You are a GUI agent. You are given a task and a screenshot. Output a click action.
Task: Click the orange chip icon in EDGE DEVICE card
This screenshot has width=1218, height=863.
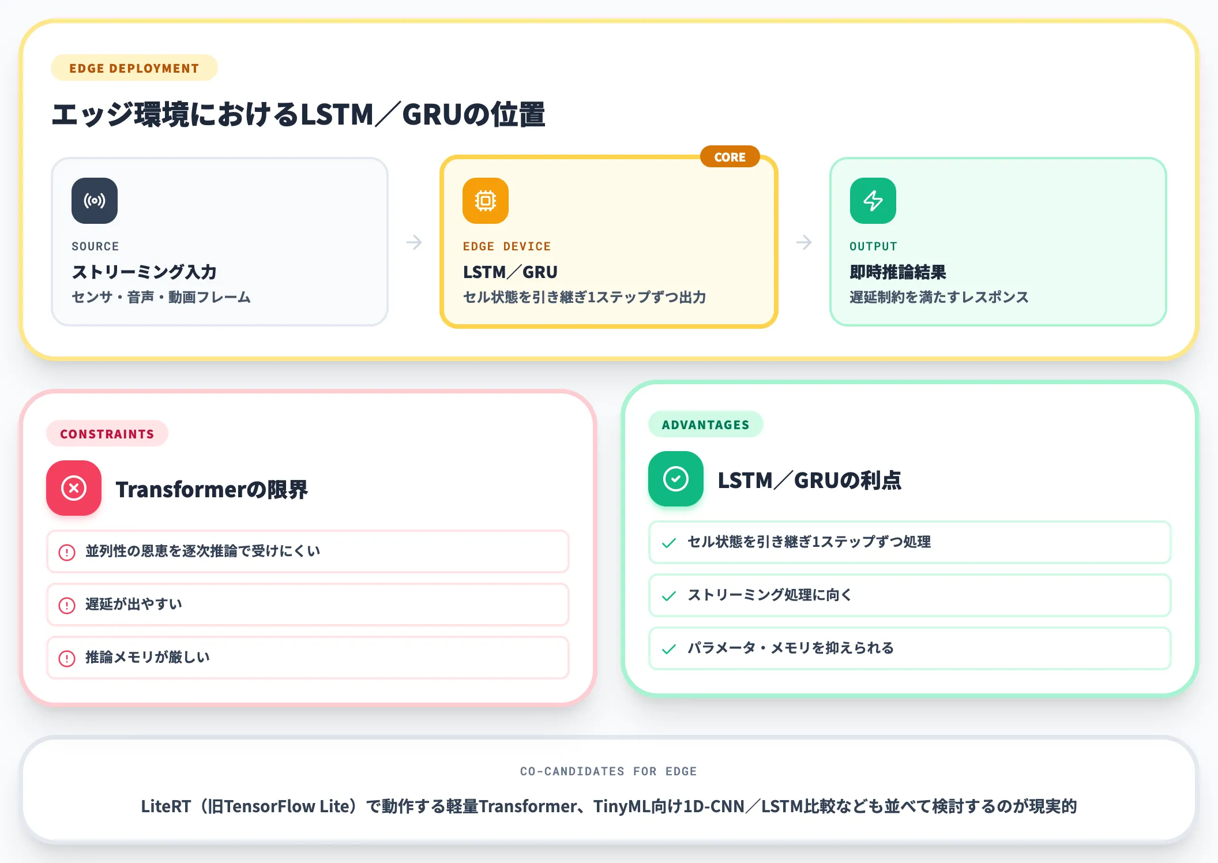point(486,201)
